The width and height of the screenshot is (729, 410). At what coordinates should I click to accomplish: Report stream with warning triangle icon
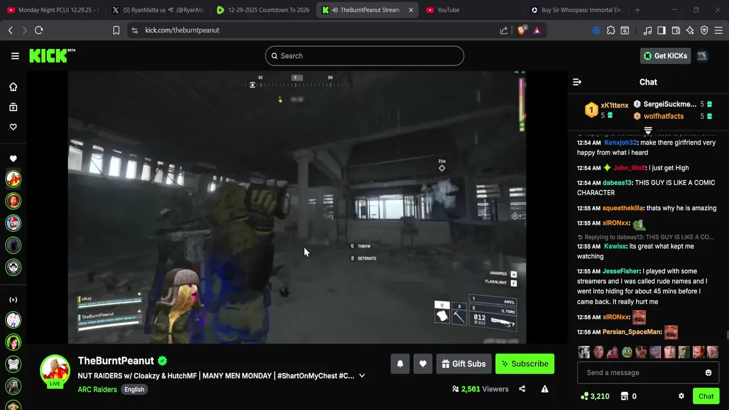pyautogui.click(x=544, y=389)
